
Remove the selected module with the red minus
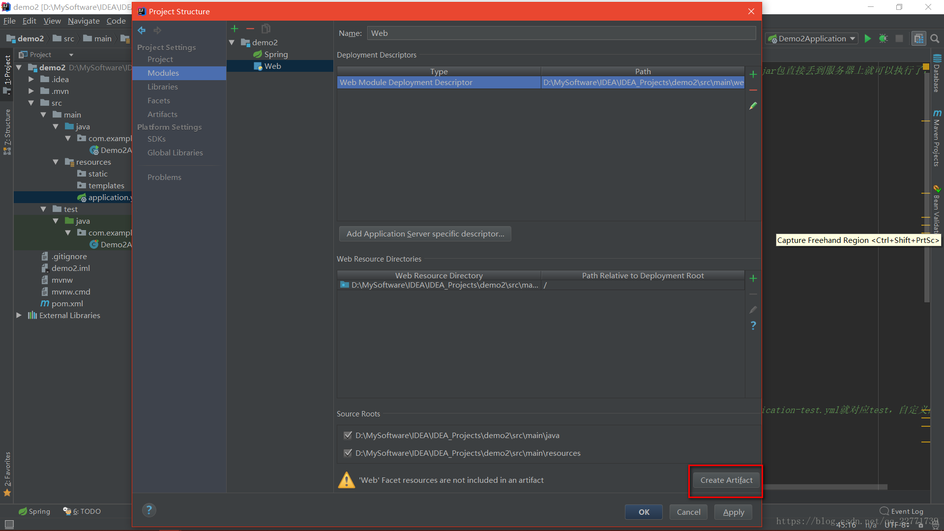coord(250,29)
